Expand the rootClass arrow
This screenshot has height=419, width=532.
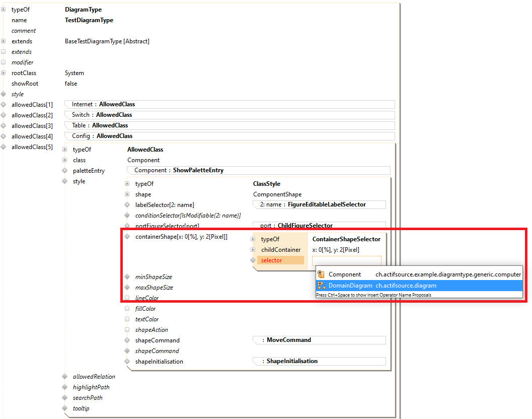coord(4,73)
